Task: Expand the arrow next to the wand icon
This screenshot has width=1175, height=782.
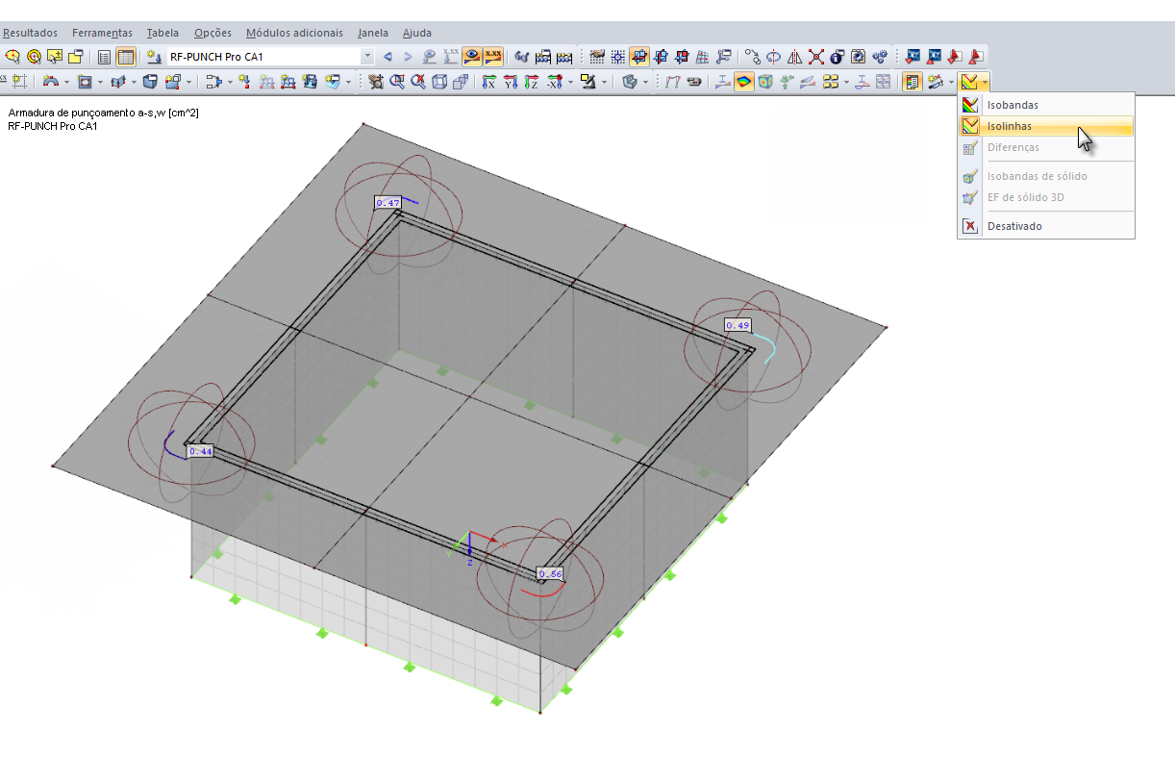Action: pos(951,82)
